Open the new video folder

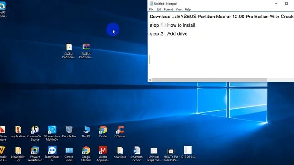coord(120,151)
